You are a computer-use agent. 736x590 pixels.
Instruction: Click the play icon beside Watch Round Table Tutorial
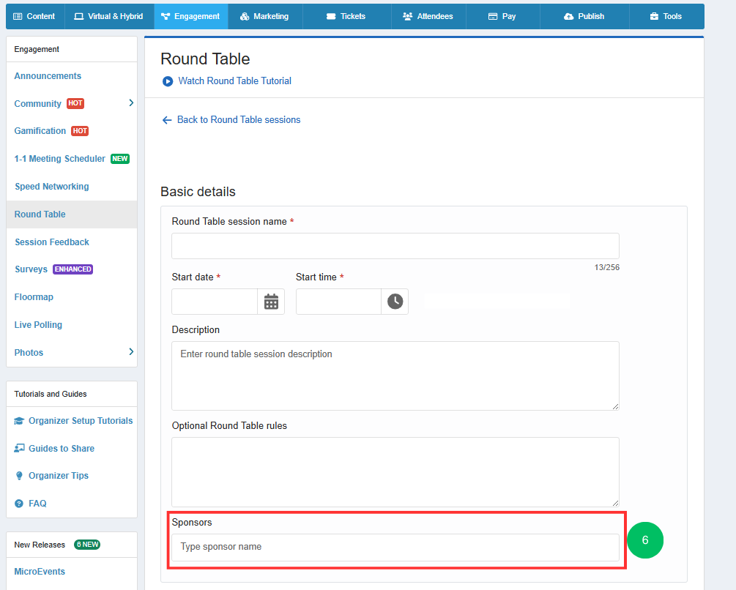(x=168, y=81)
